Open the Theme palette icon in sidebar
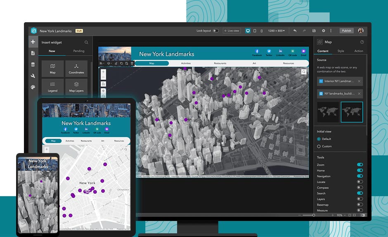Screen dimensions: 388x237 click(x=33, y=87)
